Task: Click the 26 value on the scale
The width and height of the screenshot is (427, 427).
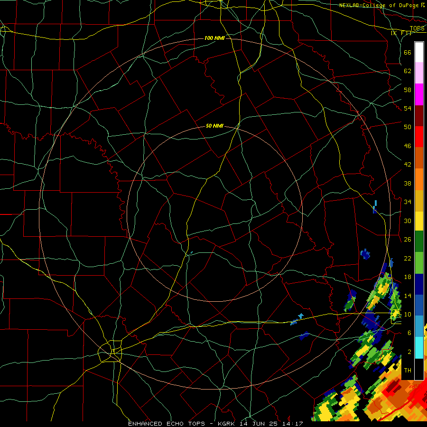Action: point(408,240)
